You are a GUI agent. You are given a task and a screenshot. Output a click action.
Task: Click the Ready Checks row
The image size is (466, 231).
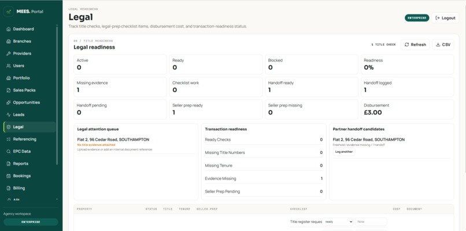coord(264,140)
